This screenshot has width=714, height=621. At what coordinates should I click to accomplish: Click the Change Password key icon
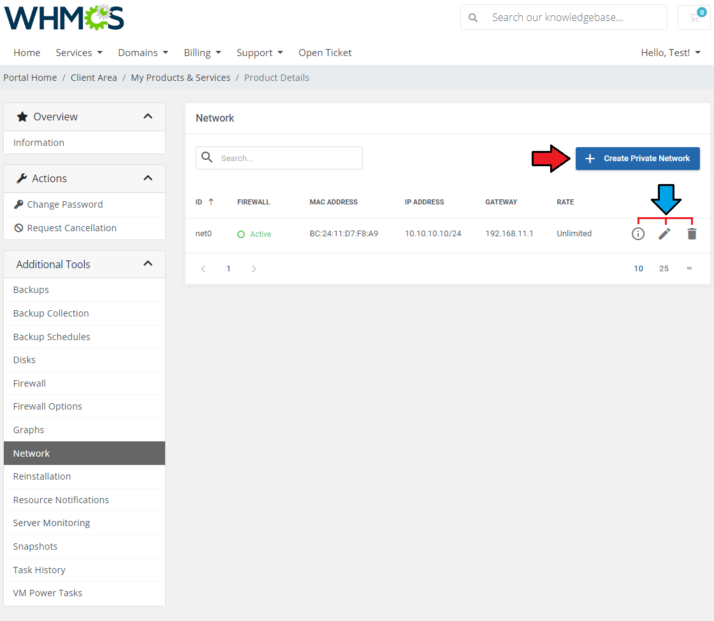(x=18, y=204)
